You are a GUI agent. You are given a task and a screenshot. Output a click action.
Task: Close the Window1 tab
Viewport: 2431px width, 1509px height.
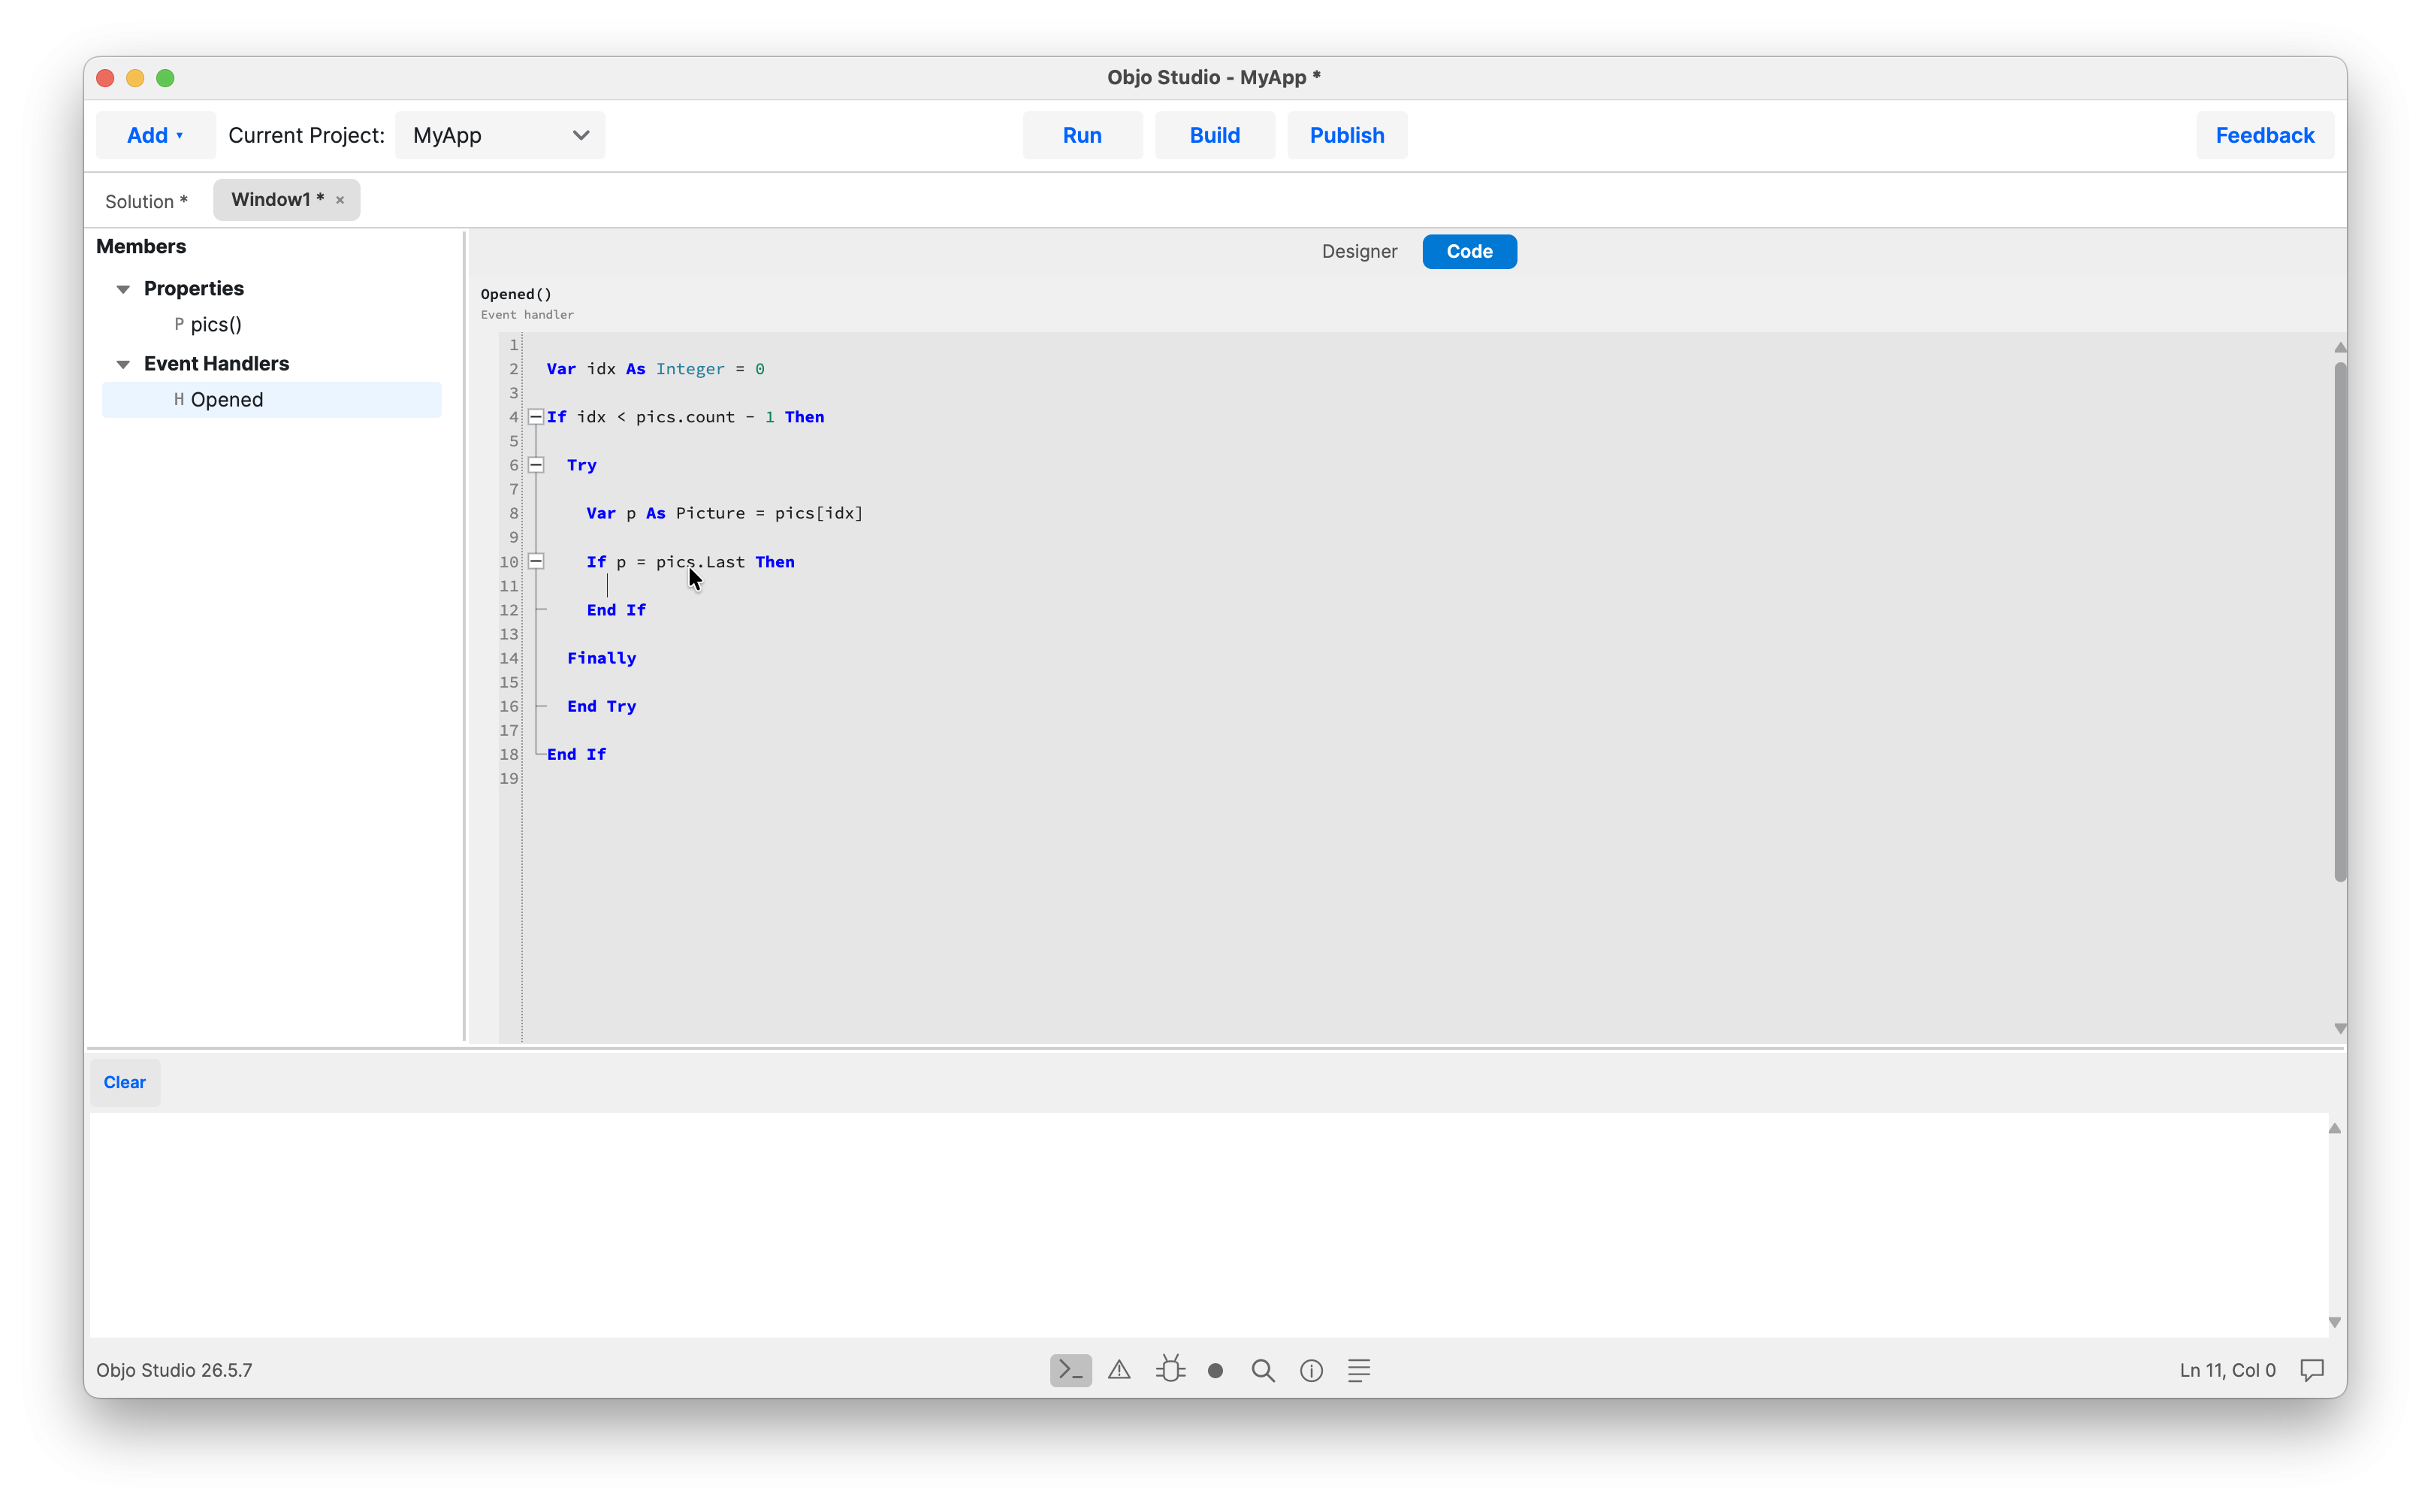pyautogui.click(x=340, y=200)
